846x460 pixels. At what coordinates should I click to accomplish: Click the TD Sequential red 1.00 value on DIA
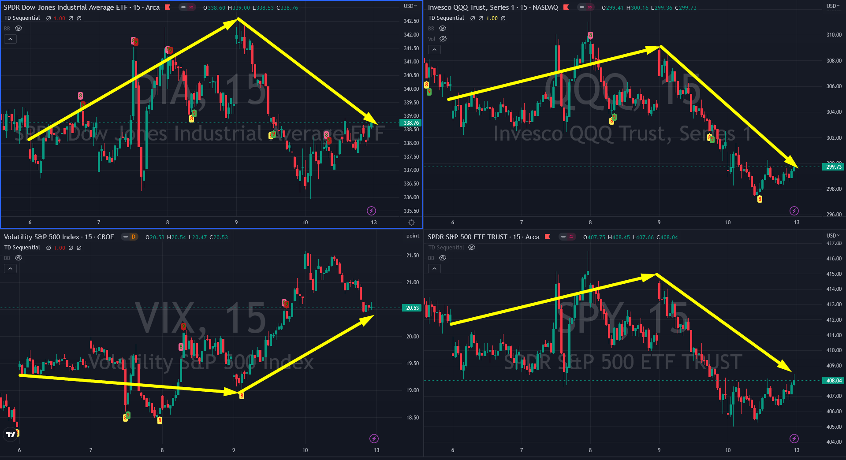point(60,19)
